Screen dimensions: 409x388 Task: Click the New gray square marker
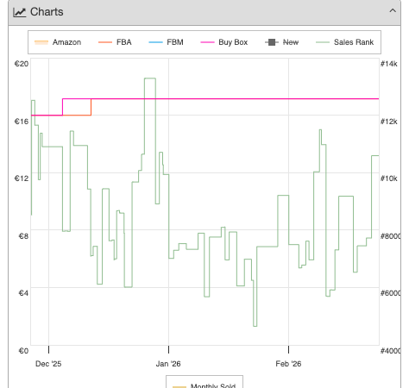(272, 42)
